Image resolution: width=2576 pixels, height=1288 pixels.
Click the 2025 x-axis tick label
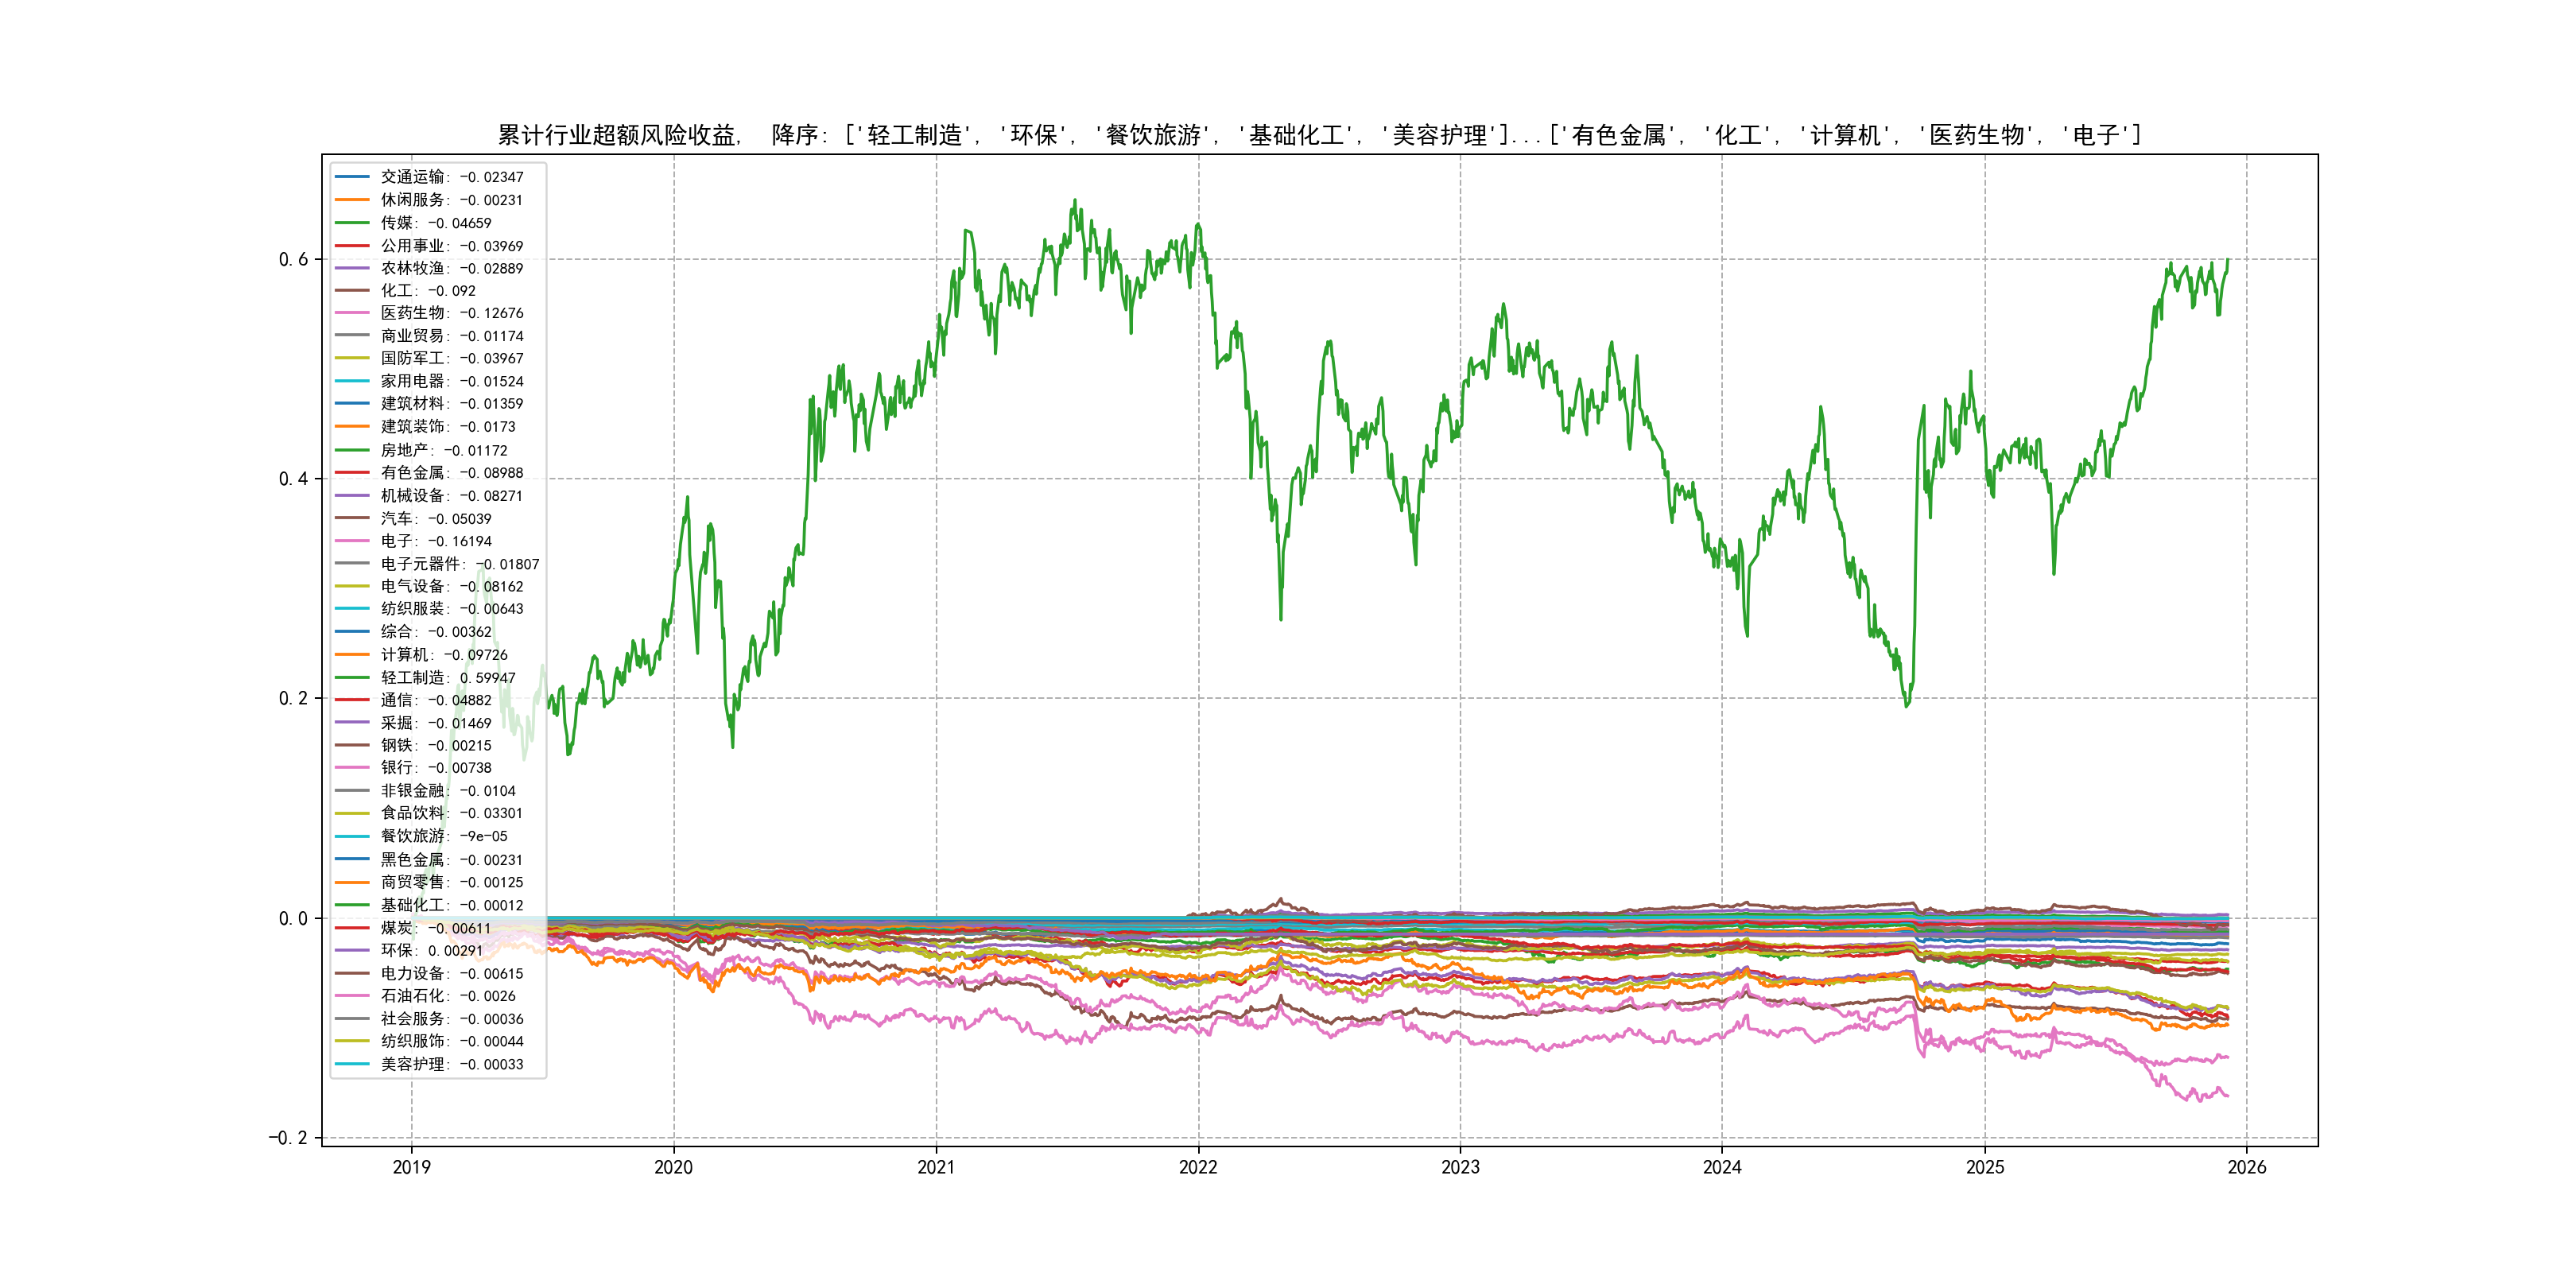(1985, 1167)
